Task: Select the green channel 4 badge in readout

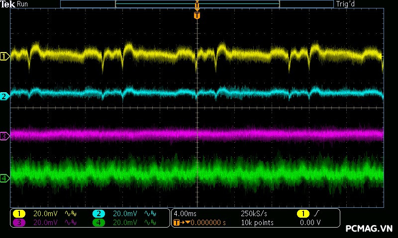Action: point(99,223)
